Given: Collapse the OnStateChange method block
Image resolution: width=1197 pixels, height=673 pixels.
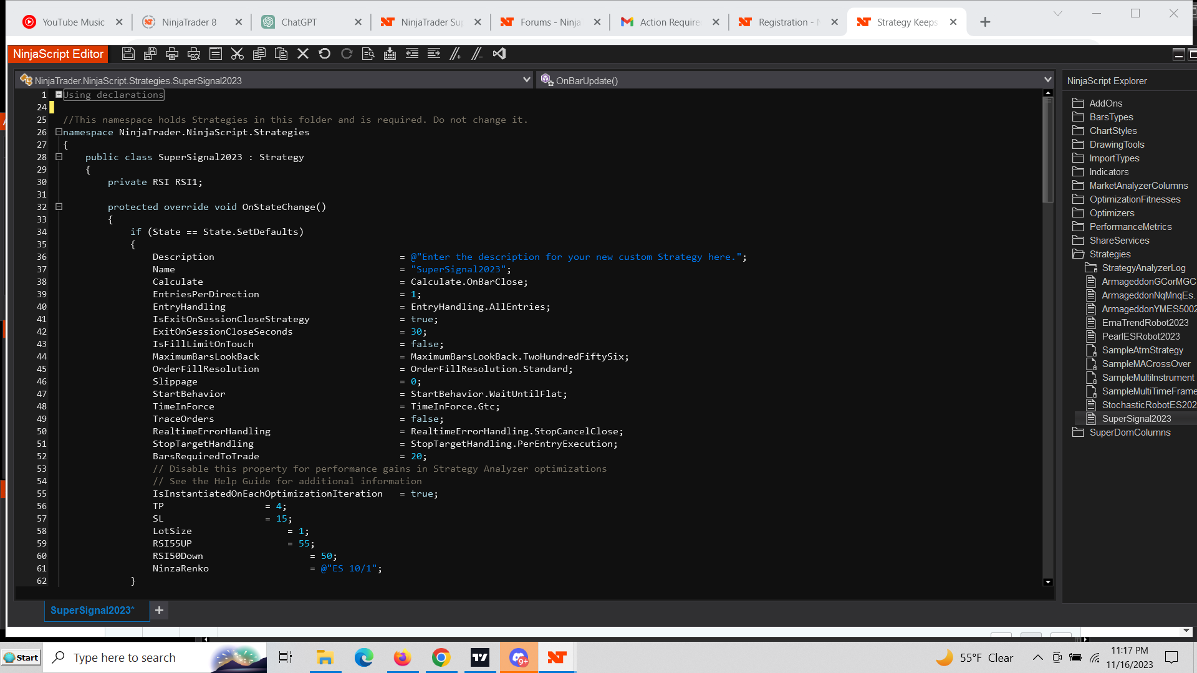Looking at the screenshot, I should tap(59, 207).
